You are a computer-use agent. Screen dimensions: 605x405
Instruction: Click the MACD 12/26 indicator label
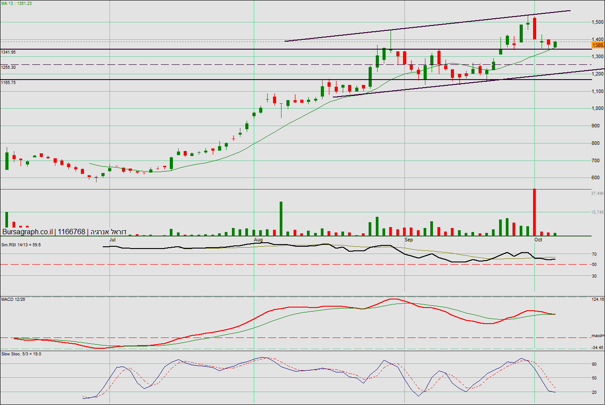point(13,300)
